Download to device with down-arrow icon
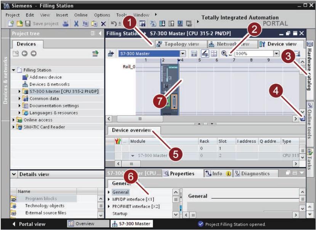The image size is (316, 230). pos(162,24)
